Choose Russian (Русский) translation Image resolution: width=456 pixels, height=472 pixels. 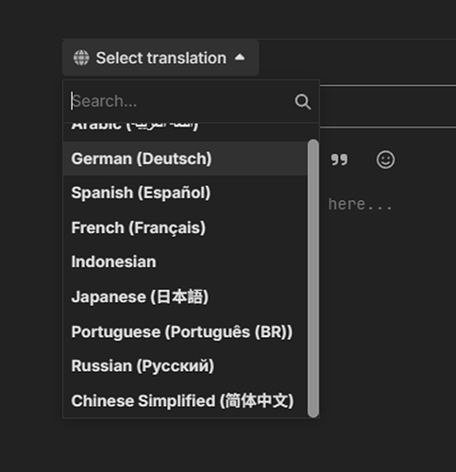[185, 366]
